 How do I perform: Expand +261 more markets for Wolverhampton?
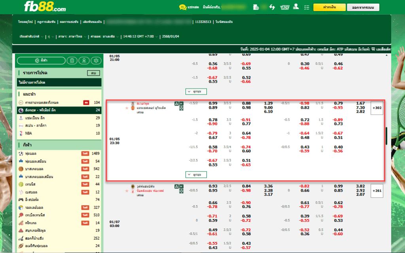(x=377, y=191)
